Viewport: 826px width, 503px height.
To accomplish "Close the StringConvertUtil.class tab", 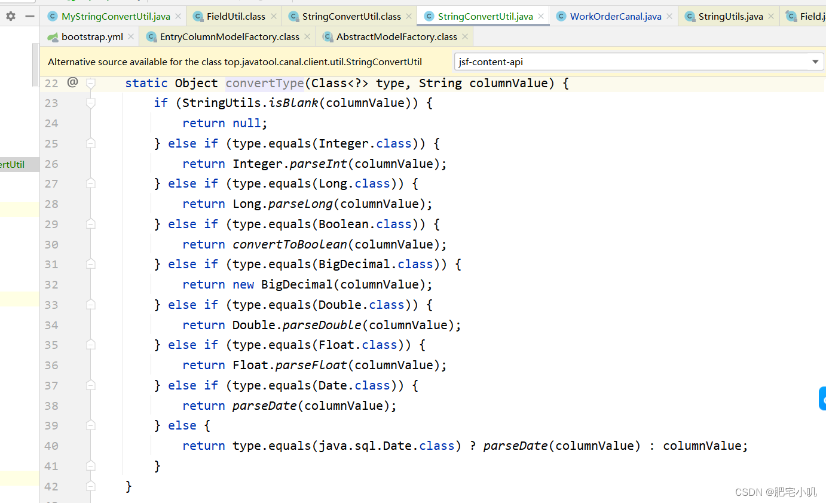I will pos(408,17).
